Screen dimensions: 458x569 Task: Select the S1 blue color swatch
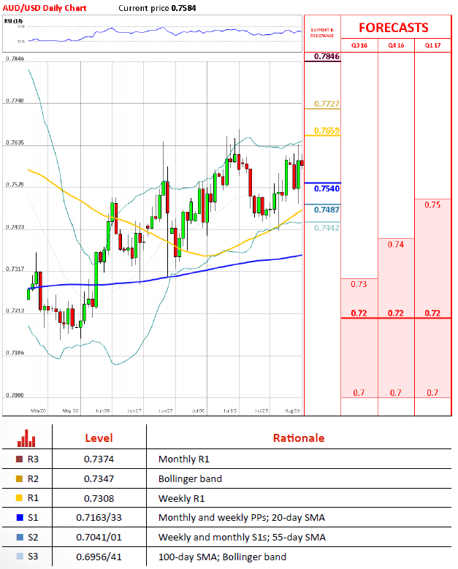click(20, 517)
